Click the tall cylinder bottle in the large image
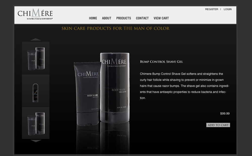252x156 pixels. click(115, 88)
